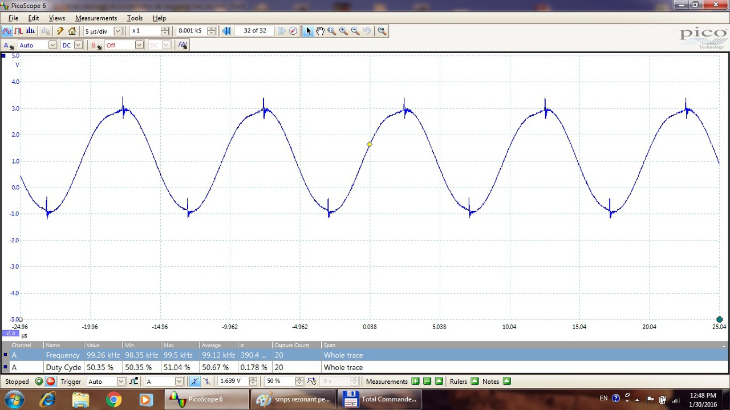
Task: Open the Tools menu
Action: (135, 18)
